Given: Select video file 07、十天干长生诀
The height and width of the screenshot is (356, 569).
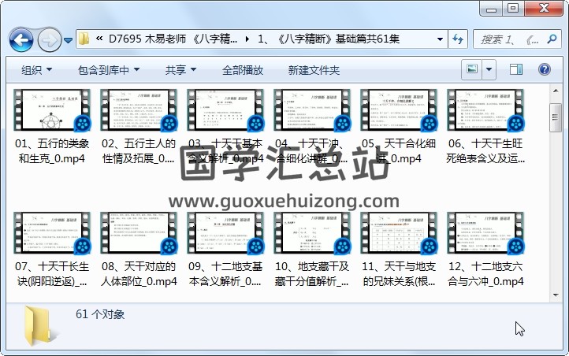Looking at the screenshot, I should [53, 249].
